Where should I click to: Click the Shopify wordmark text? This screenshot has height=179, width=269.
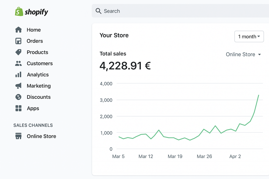[x=37, y=12]
